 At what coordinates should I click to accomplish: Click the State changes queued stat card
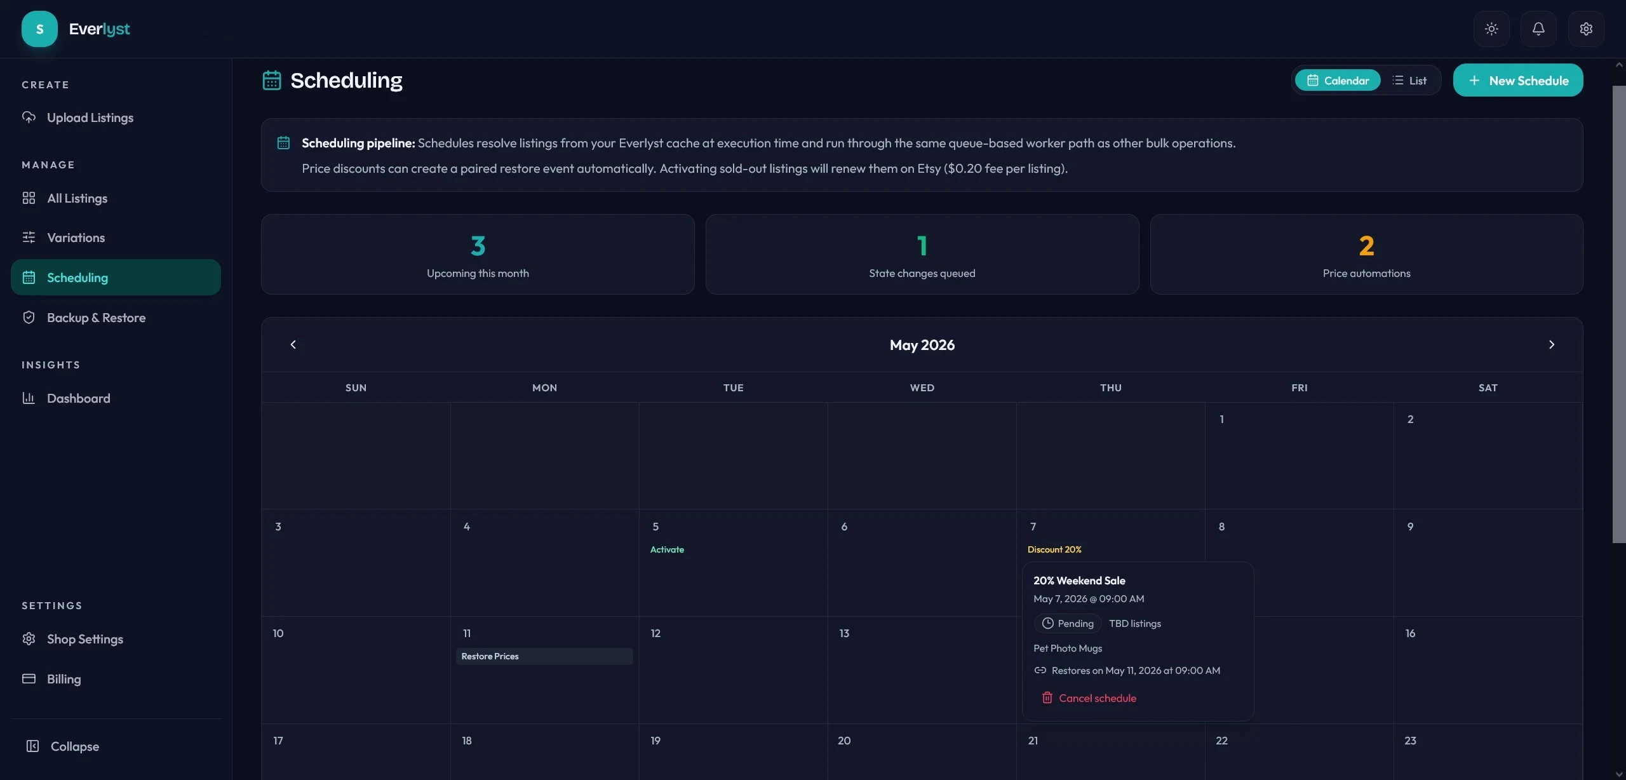pos(922,254)
